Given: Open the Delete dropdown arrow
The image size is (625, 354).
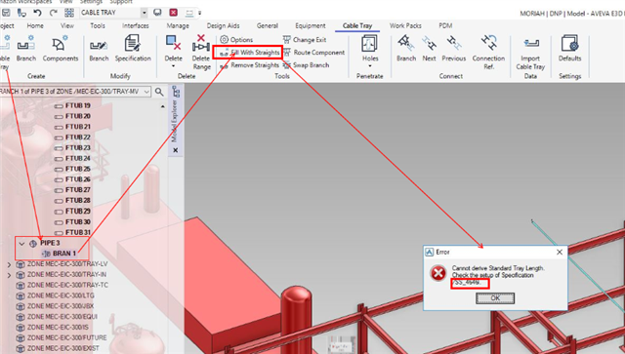Looking at the screenshot, I should (x=174, y=66).
